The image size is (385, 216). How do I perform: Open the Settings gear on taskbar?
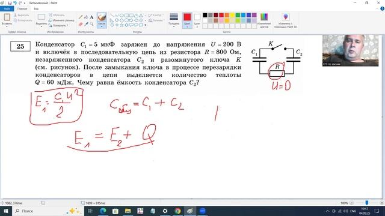[165, 211]
